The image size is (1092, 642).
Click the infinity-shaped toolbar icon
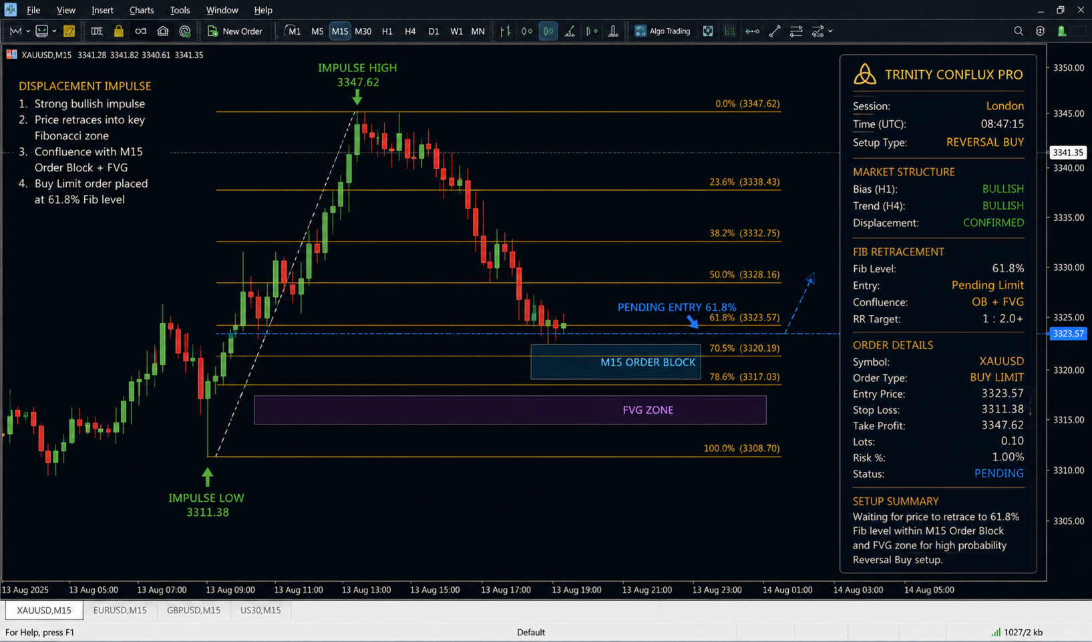[140, 31]
